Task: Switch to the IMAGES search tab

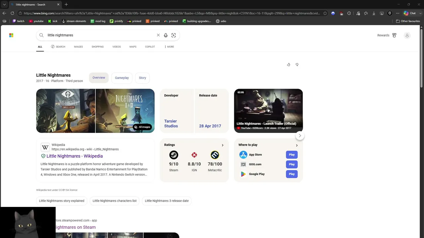Action: (x=79, y=47)
